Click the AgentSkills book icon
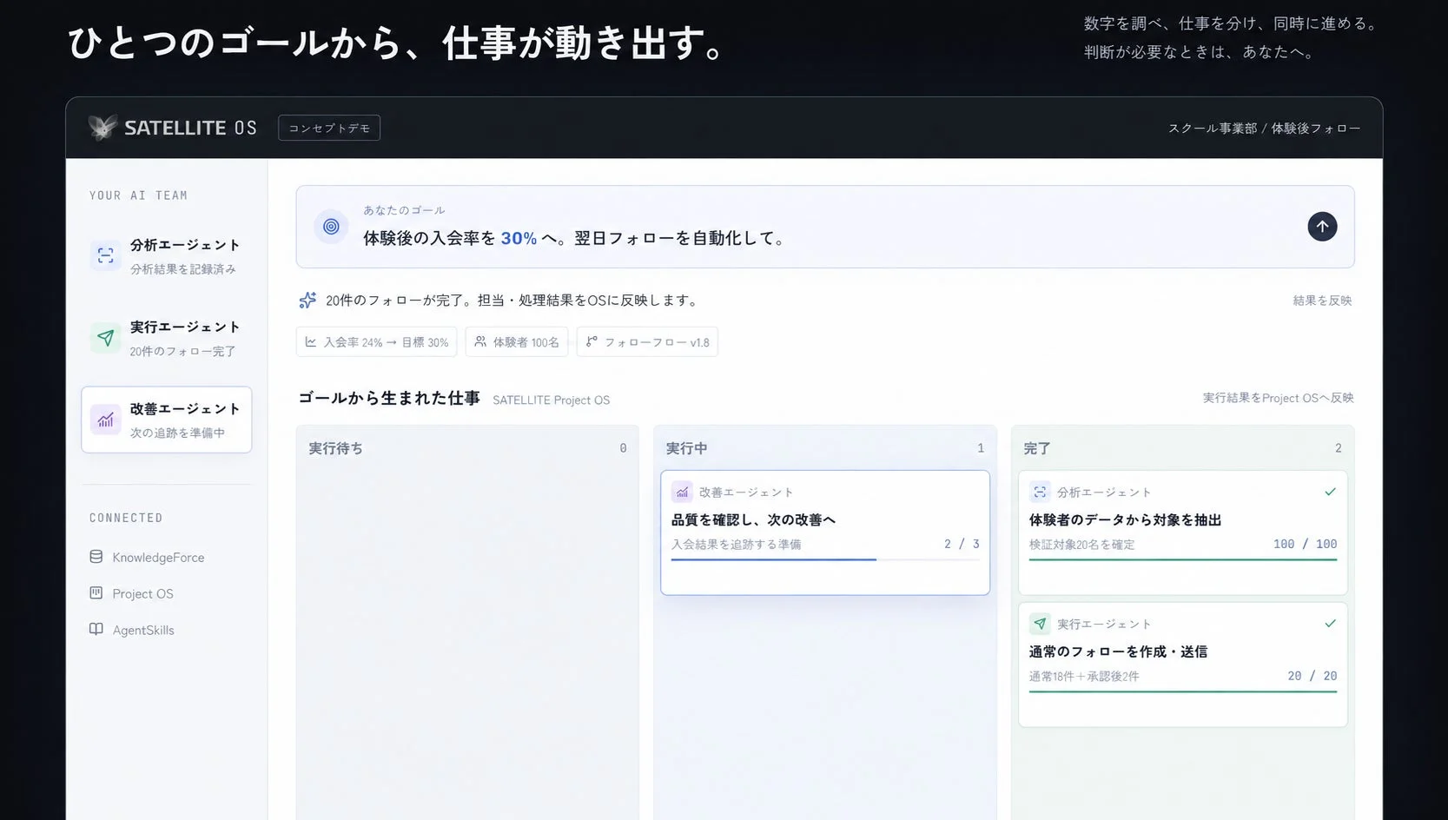1448x820 pixels. click(96, 630)
